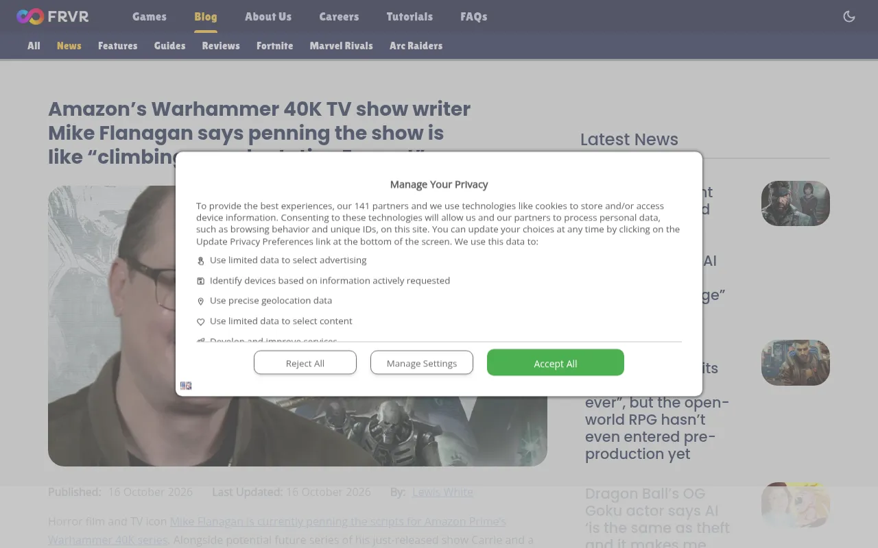Click the FRVR logo
Image resolution: width=878 pixels, height=548 pixels.
(x=53, y=16)
